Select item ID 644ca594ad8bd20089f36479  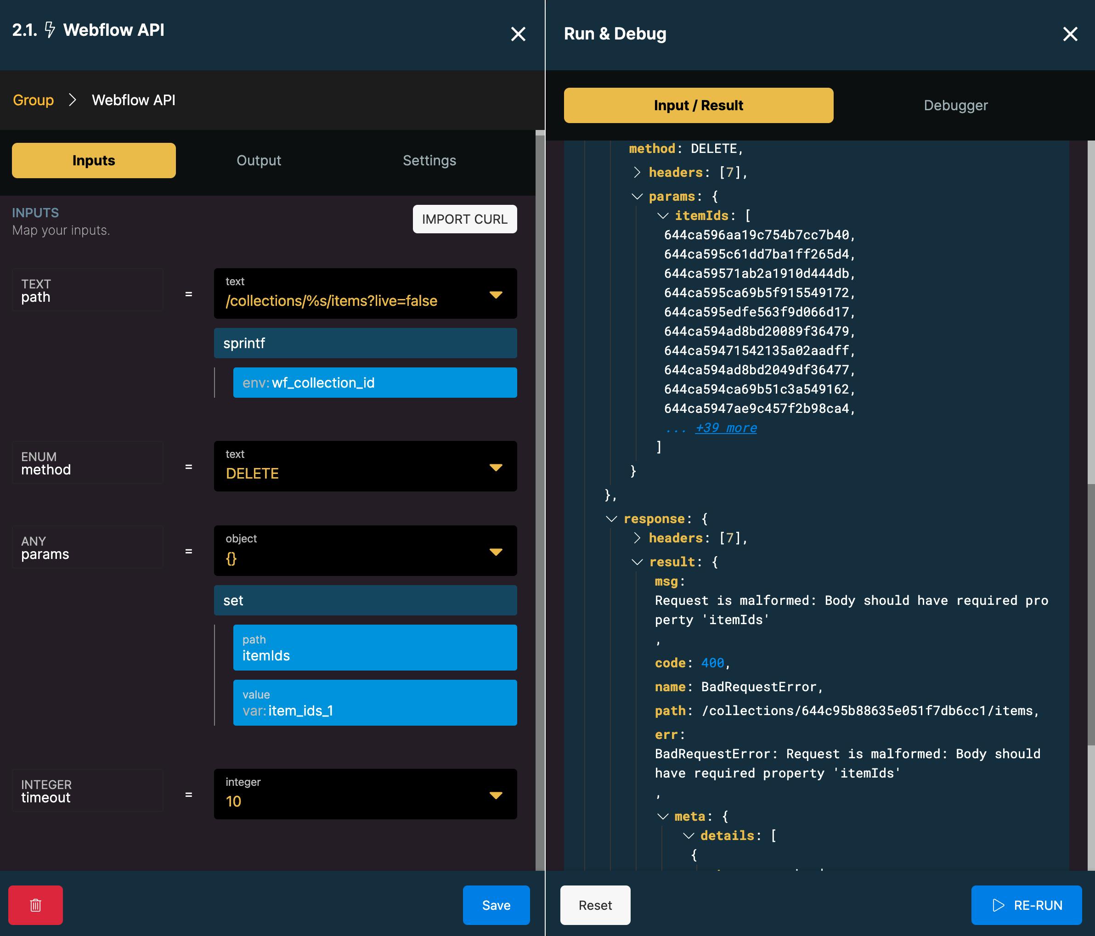pyautogui.click(x=756, y=332)
